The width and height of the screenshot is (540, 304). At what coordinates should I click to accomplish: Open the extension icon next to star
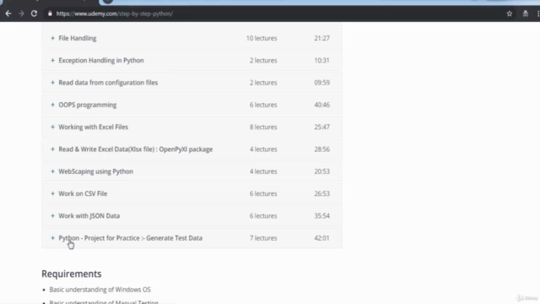click(525, 14)
